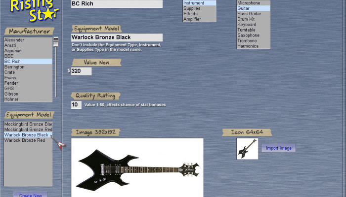346x197 pixels.
Task: Click the Equipment Model name input field
Action: tap(117, 37)
